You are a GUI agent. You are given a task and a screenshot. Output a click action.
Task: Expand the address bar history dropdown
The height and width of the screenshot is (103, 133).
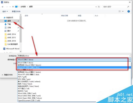click(x=96, y=7)
